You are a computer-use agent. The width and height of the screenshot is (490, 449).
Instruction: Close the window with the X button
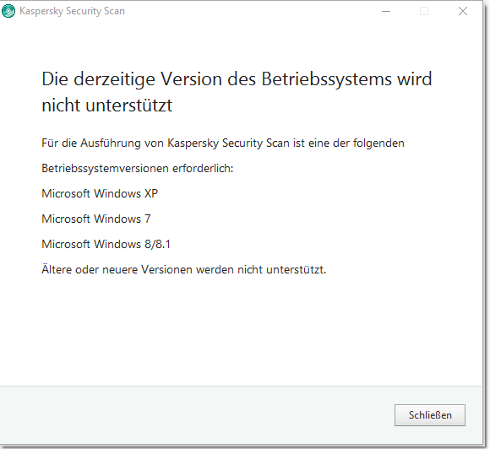point(462,11)
